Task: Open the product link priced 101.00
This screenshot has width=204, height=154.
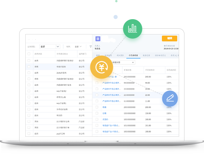Action: pos(111,126)
